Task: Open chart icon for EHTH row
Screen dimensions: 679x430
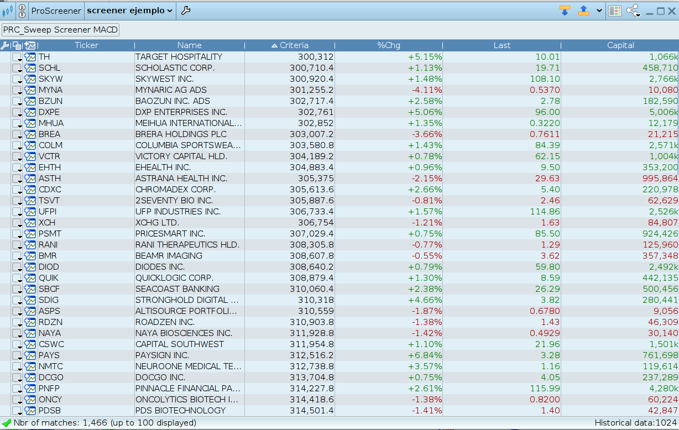Action: click(x=30, y=167)
